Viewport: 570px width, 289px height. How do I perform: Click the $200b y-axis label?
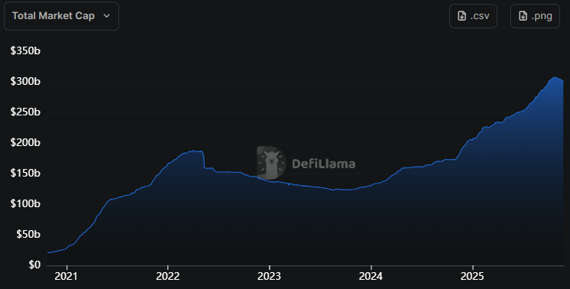[25, 142]
